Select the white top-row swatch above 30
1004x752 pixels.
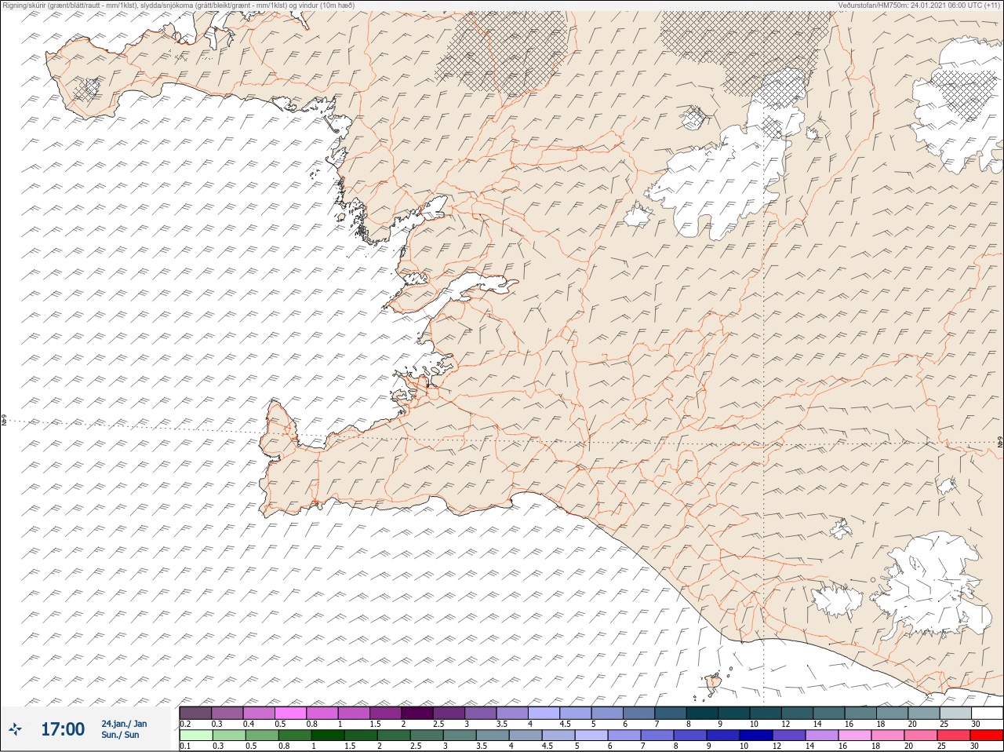988,713
